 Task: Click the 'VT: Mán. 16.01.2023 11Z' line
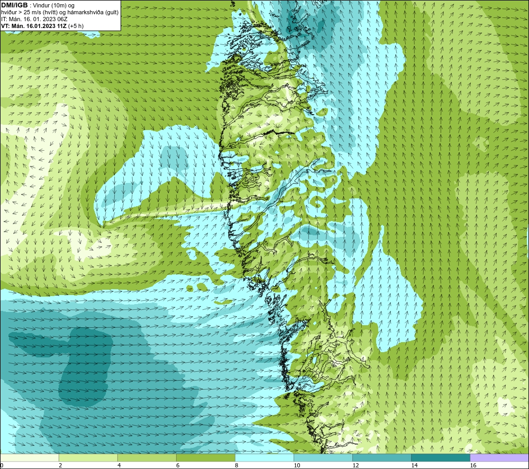(x=34, y=26)
